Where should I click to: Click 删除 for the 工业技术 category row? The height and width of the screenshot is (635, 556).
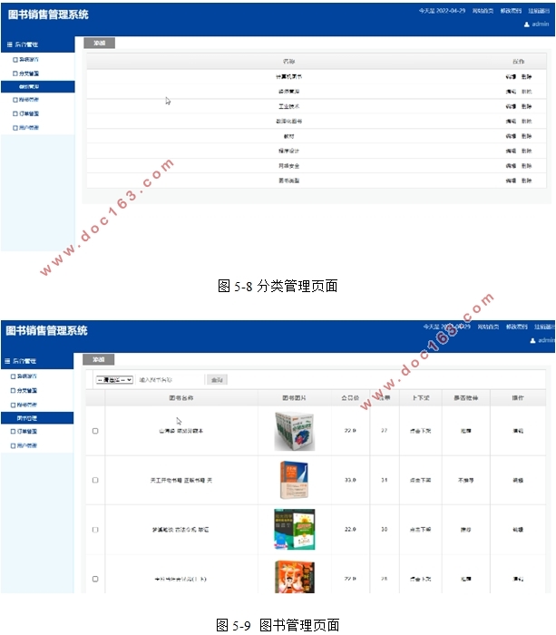(x=526, y=106)
